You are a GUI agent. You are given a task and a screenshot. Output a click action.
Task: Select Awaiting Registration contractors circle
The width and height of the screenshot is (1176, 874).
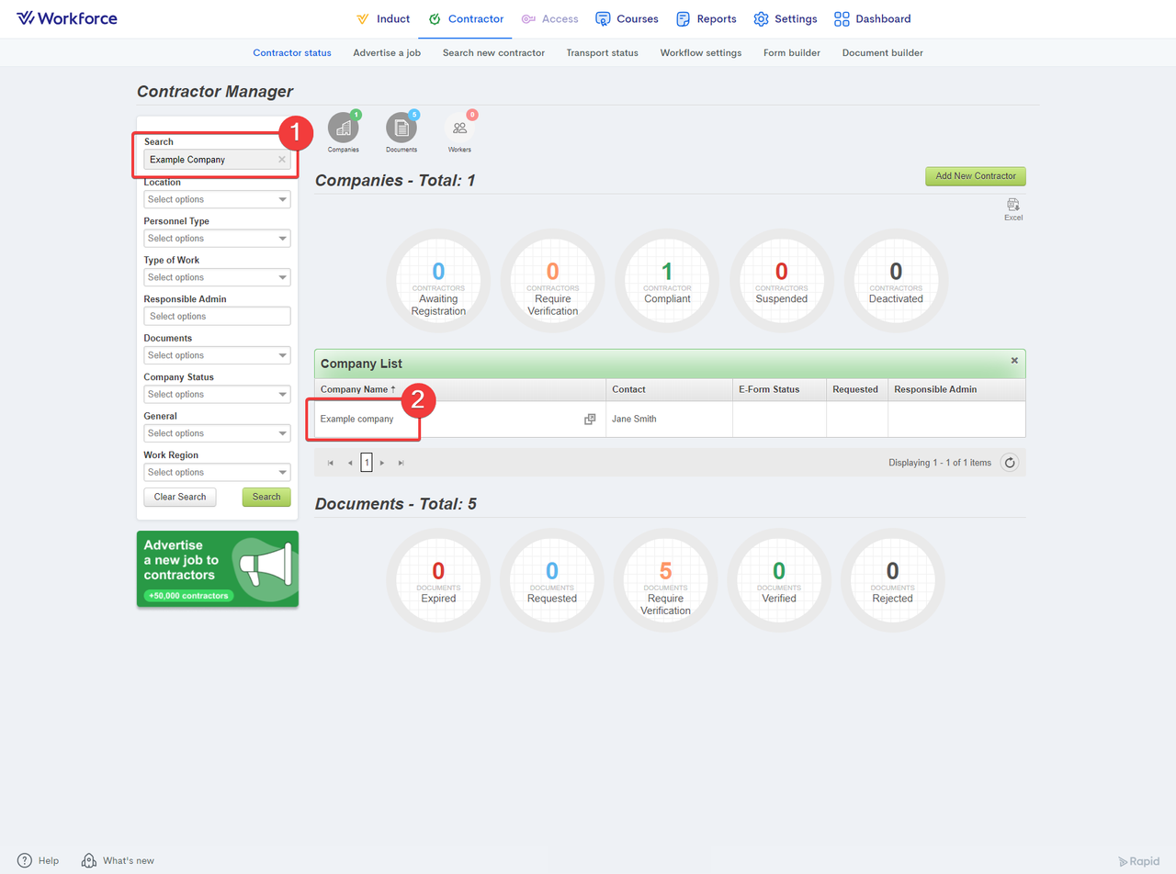[438, 281]
